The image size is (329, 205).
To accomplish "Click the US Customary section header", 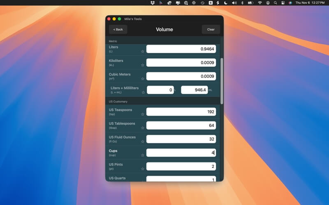I will point(162,101).
